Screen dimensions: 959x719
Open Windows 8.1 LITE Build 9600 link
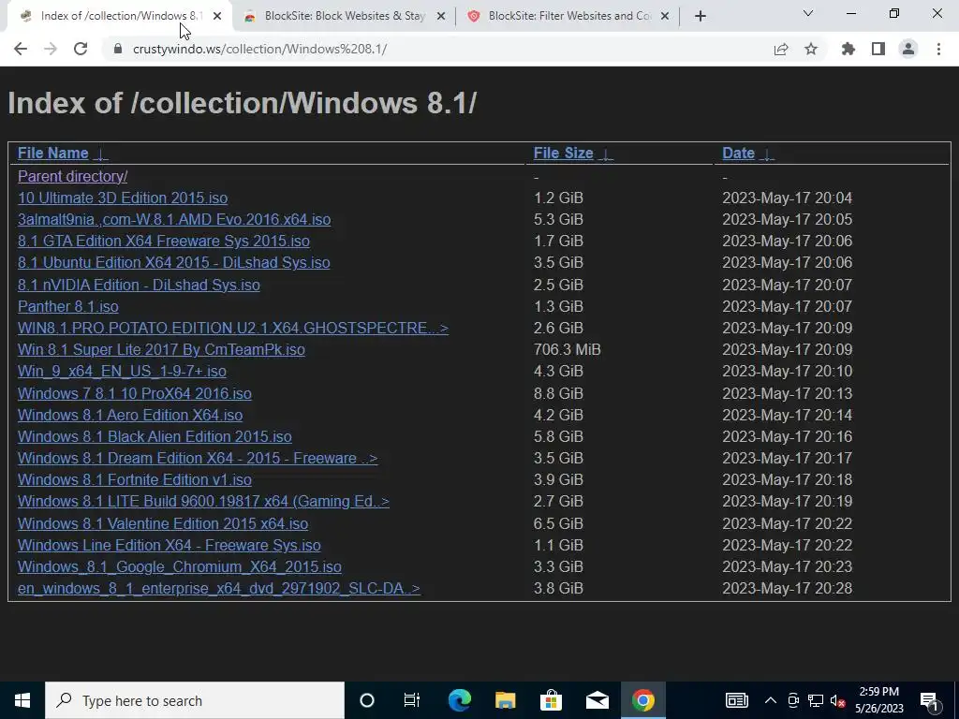coord(203,502)
